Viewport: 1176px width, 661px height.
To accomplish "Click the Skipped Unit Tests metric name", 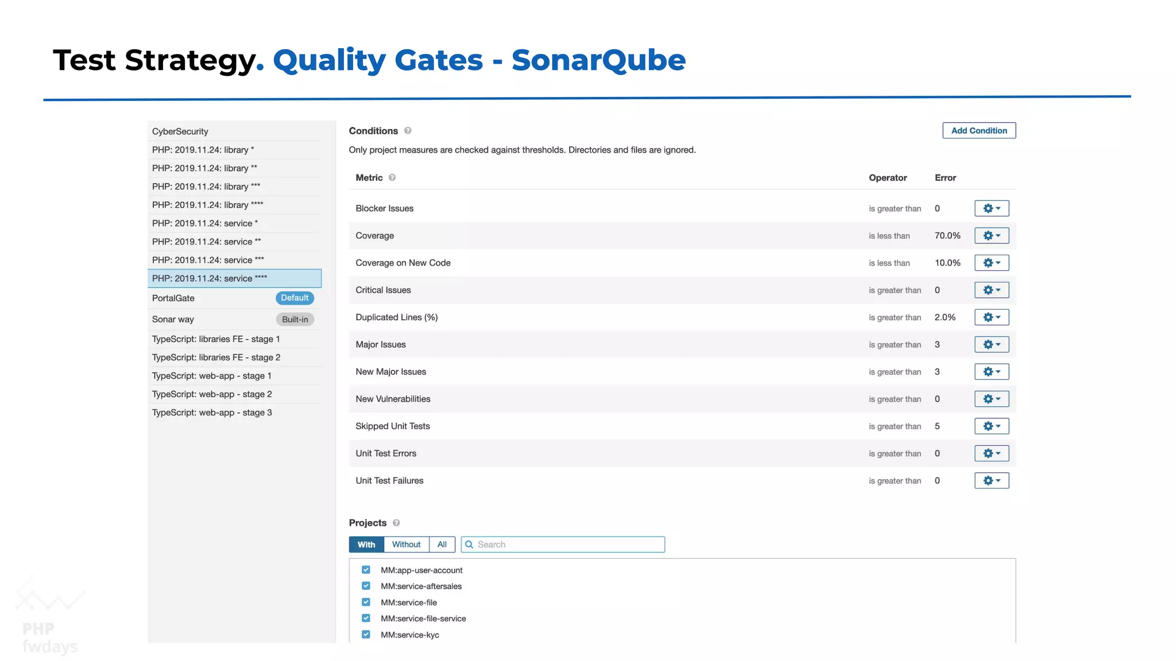I will click(393, 426).
